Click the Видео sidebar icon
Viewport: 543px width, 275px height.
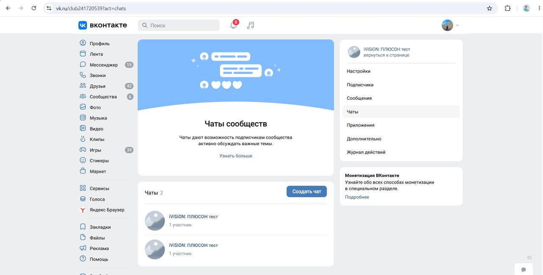[83, 128]
